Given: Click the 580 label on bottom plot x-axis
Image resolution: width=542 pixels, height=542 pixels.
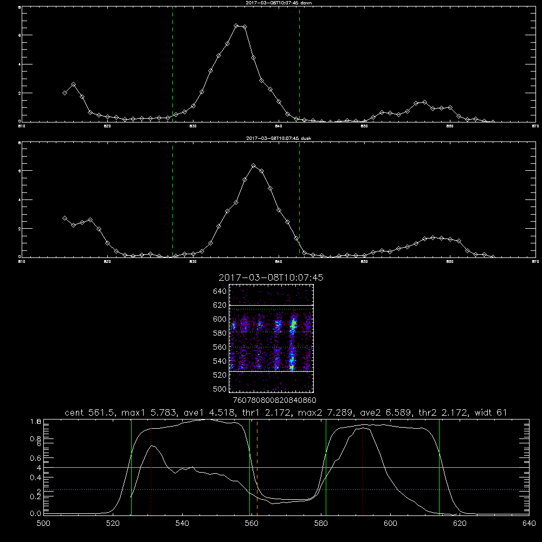Looking at the screenshot, I should [x=321, y=524].
